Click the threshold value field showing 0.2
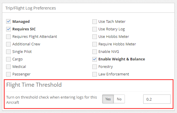 [x=157, y=99]
